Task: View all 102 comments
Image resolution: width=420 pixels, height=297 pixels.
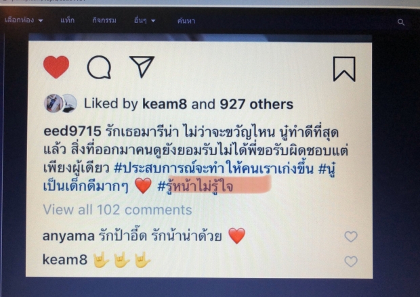Action: point(117,210)
